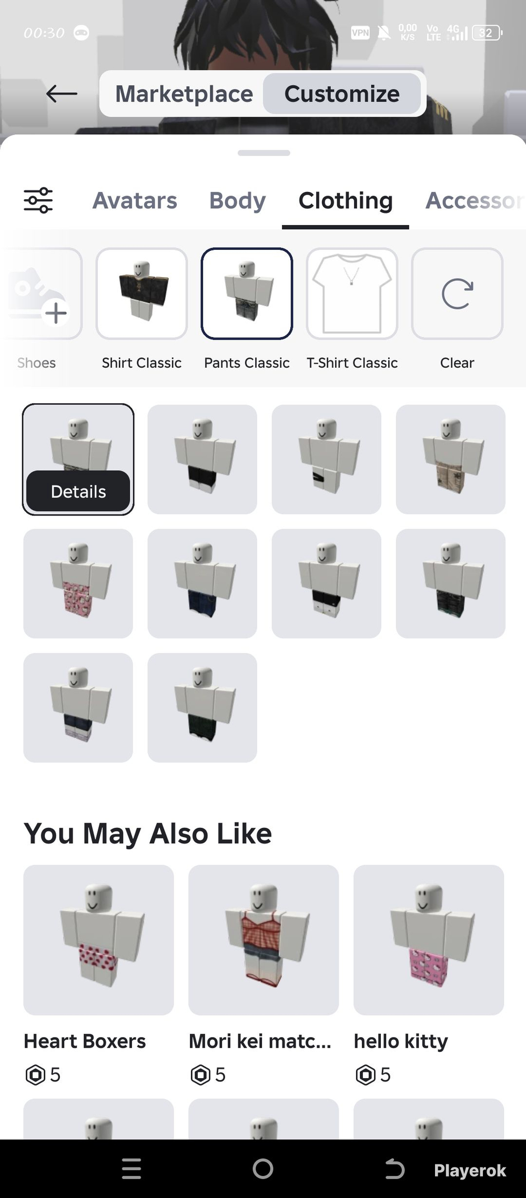526x1198 pixels.
Task: Switch to the Marketplace toggle
Action: 184,94
